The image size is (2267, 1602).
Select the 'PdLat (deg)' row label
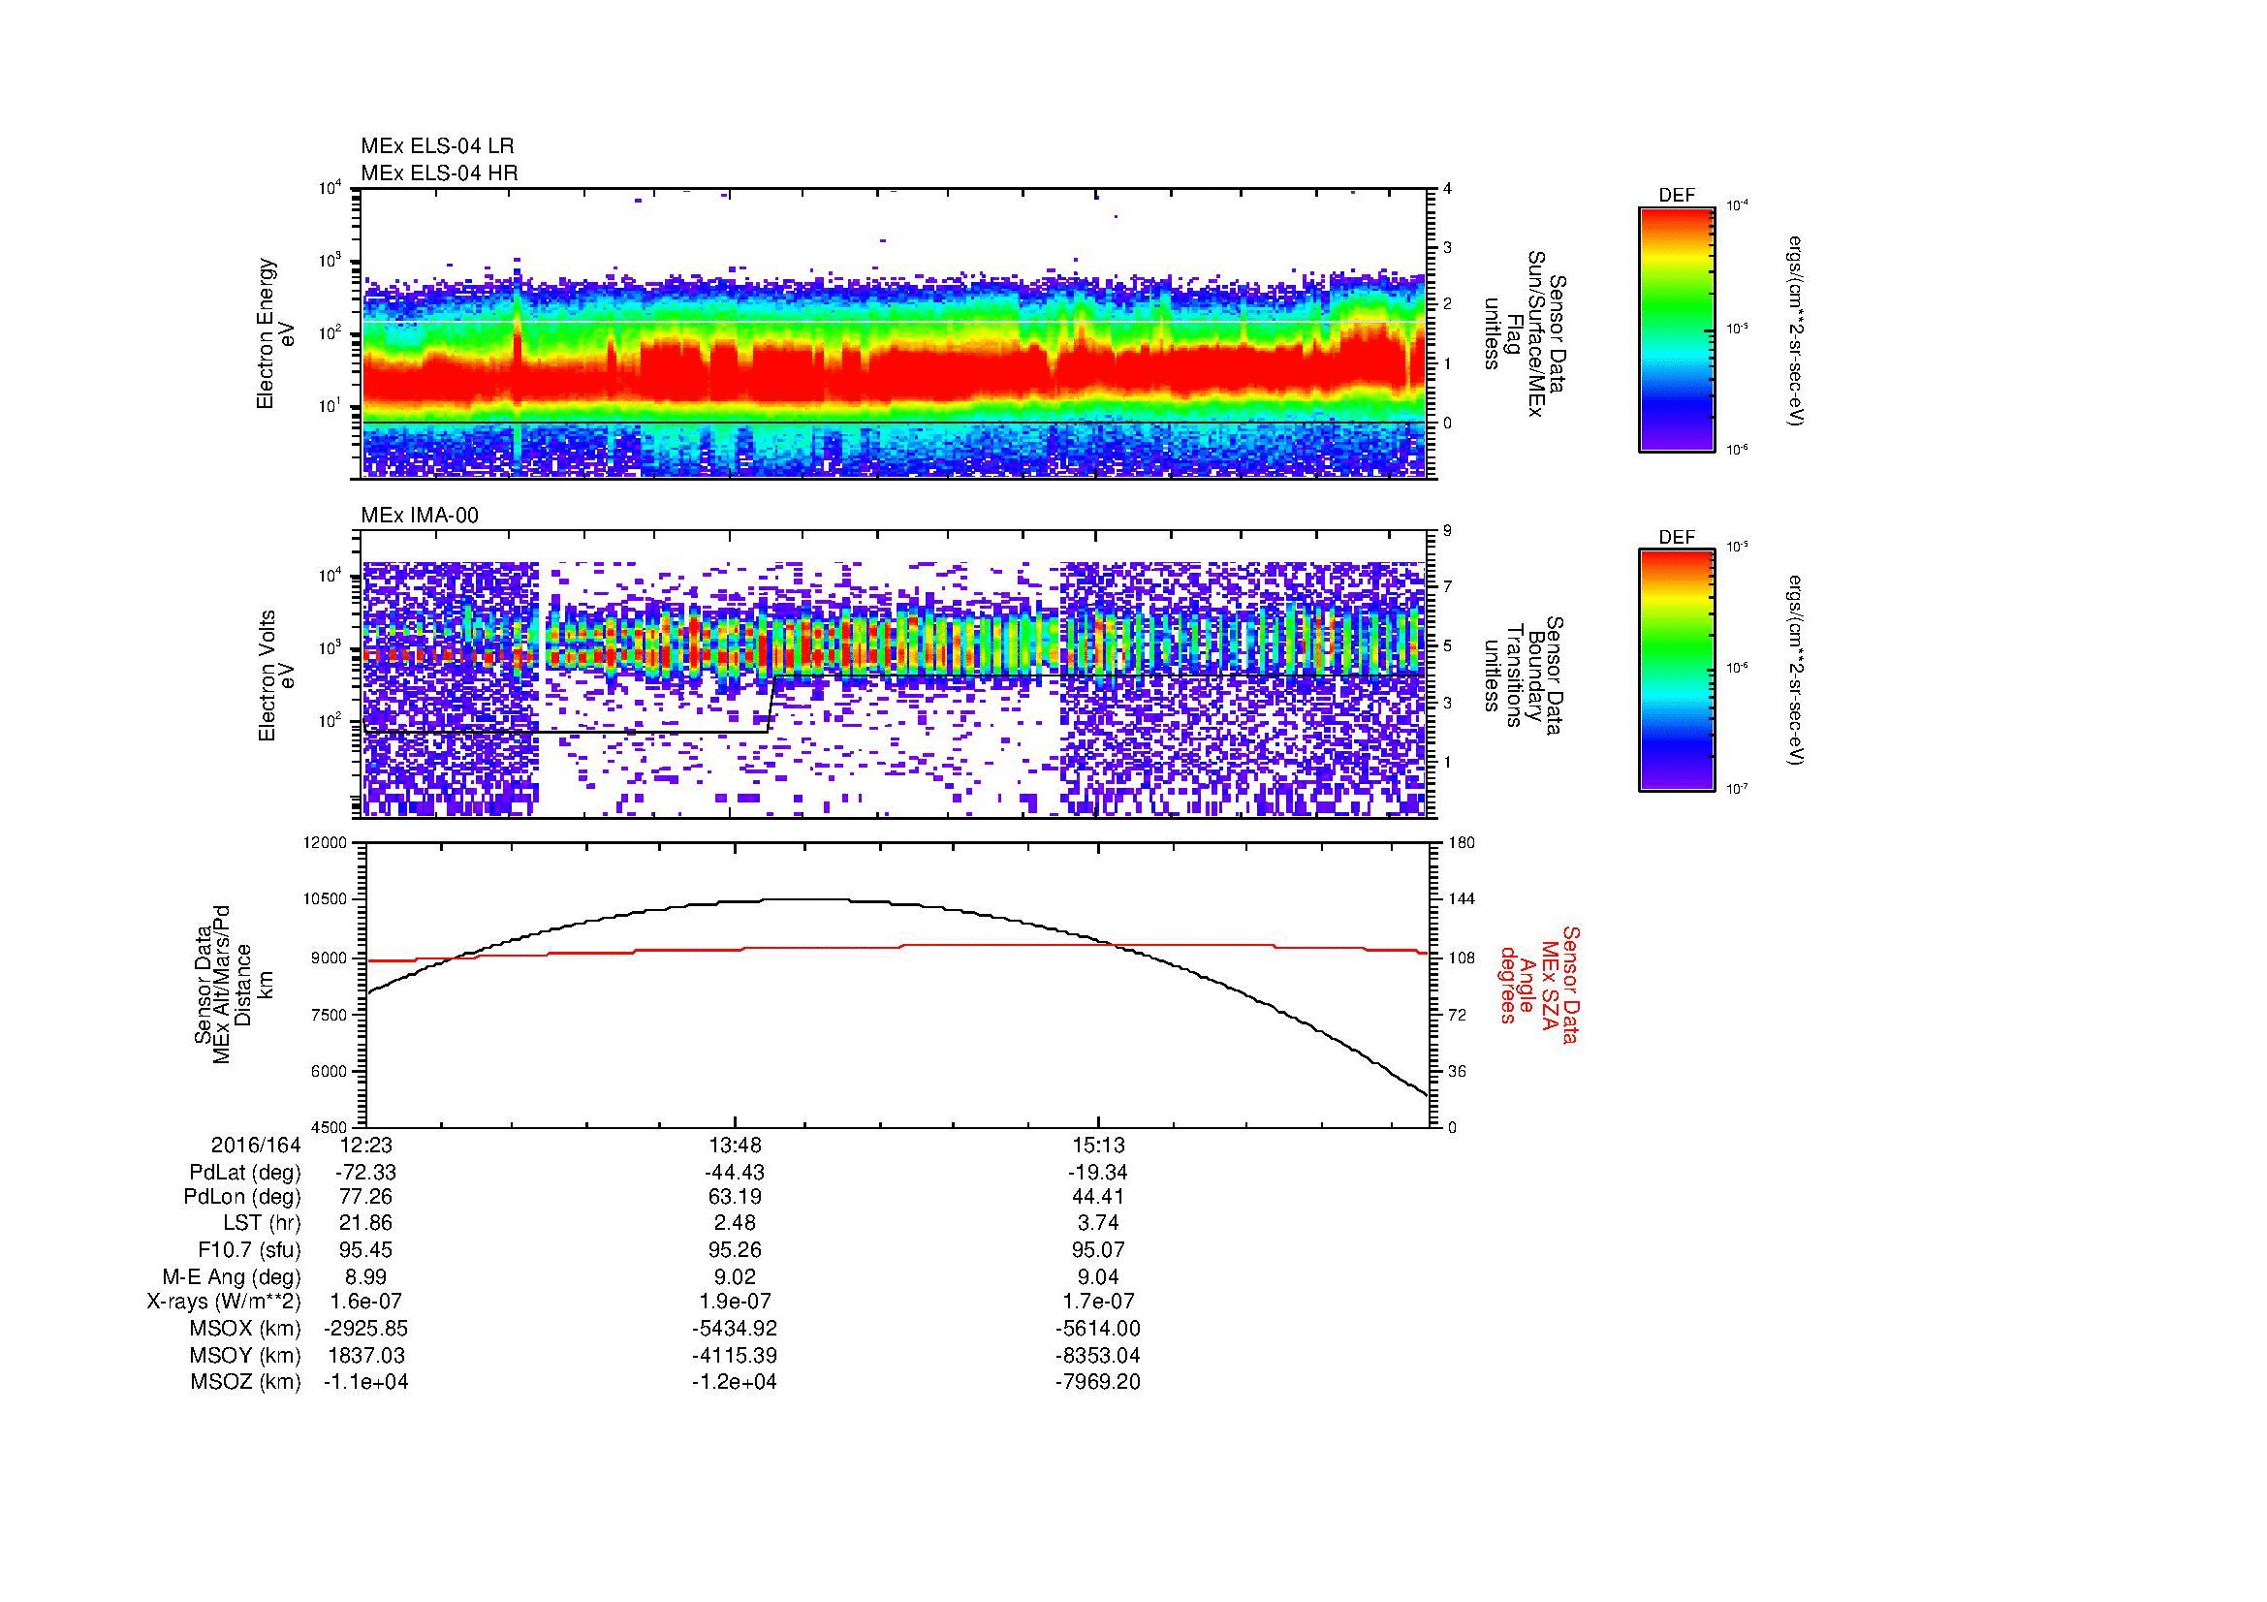[245, 1173]
